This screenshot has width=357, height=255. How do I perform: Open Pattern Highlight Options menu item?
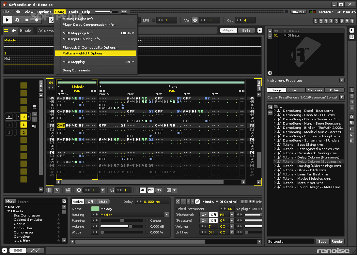96,53
